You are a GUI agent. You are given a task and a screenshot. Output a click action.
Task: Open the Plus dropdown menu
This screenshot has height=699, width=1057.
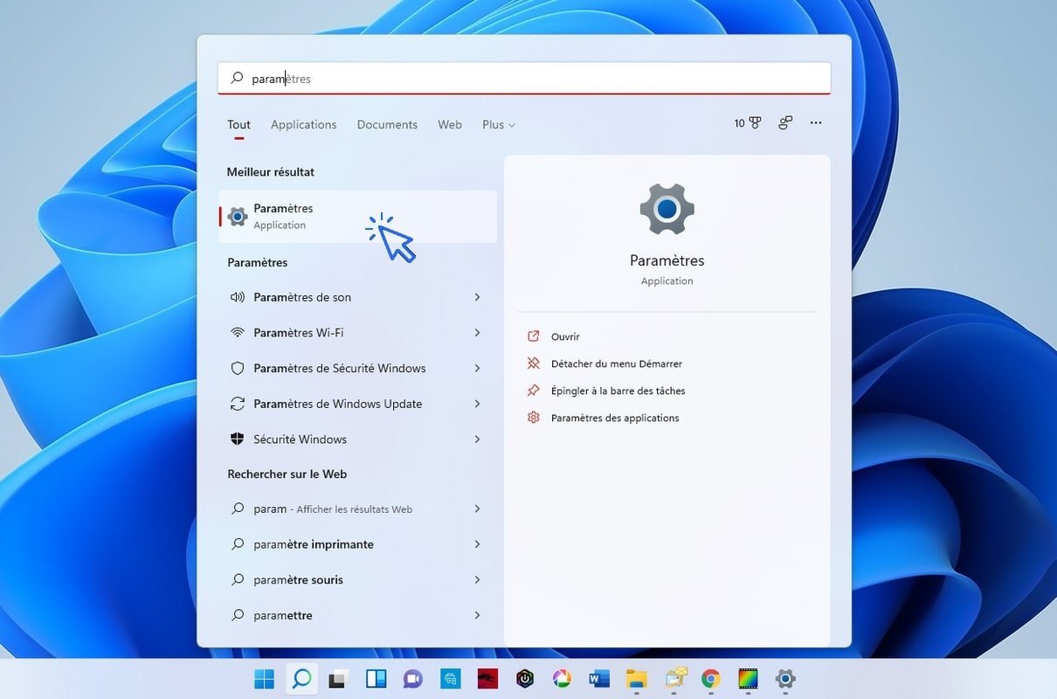point(499,124)
